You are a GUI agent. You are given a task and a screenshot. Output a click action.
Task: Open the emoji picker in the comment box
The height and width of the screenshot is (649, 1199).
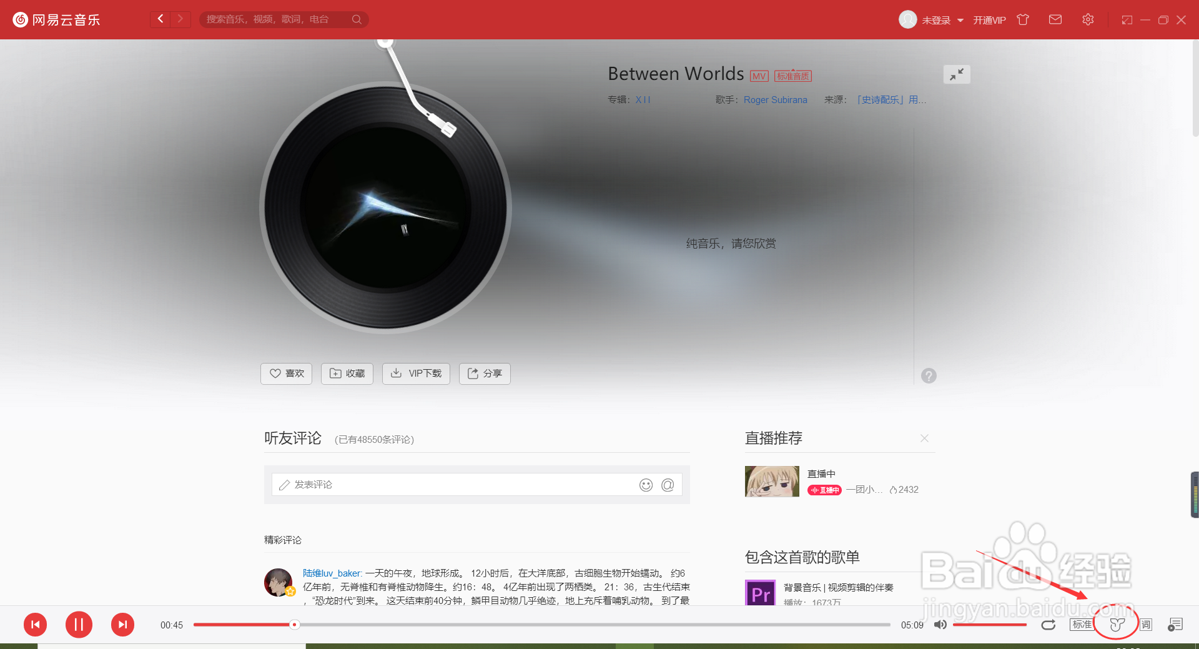tap(646, 485)
